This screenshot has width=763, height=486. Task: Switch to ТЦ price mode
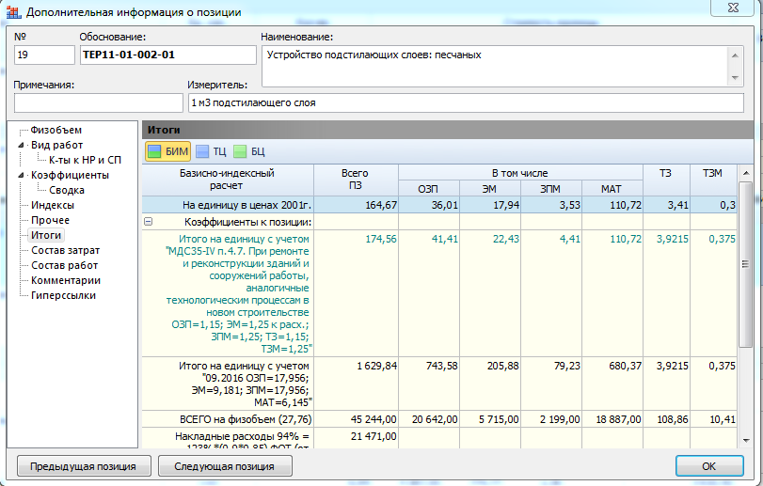[210, 151]
